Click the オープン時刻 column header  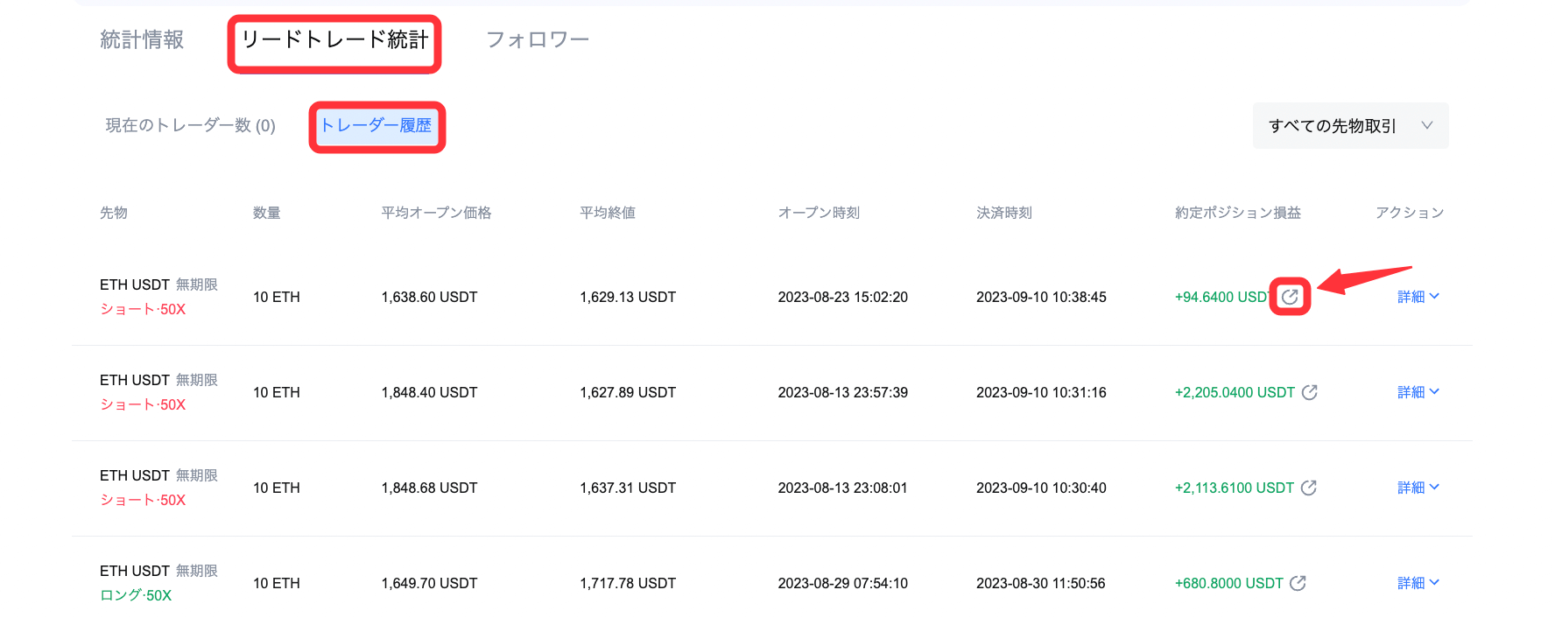point(818,213)
